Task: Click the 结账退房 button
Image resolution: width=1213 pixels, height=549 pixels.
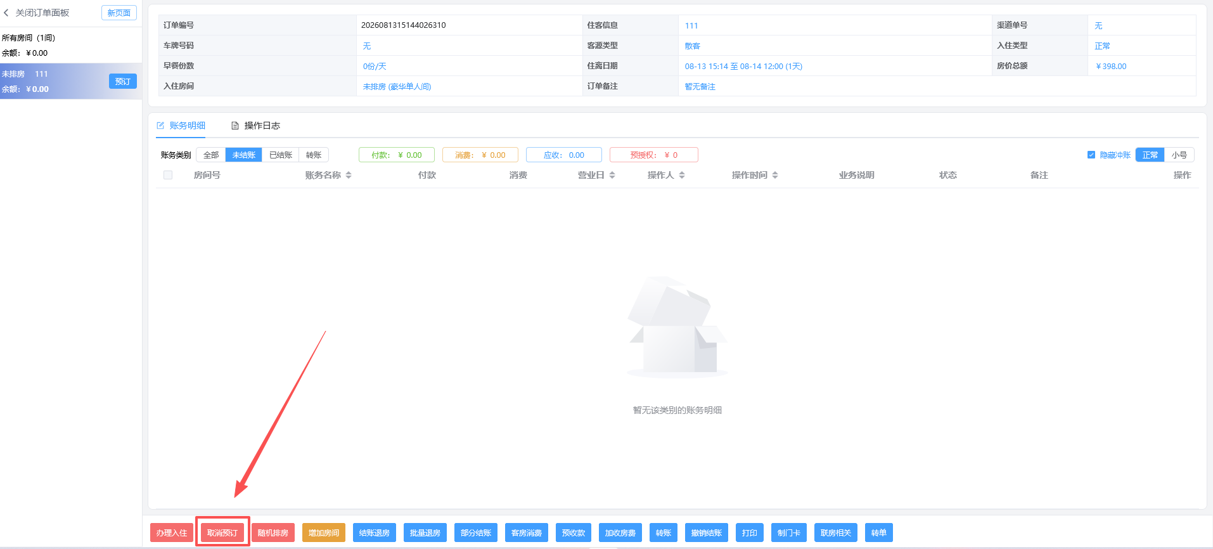Action: [x=375, y=533]
